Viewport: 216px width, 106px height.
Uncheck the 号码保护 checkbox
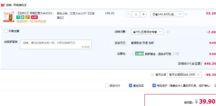154,86
